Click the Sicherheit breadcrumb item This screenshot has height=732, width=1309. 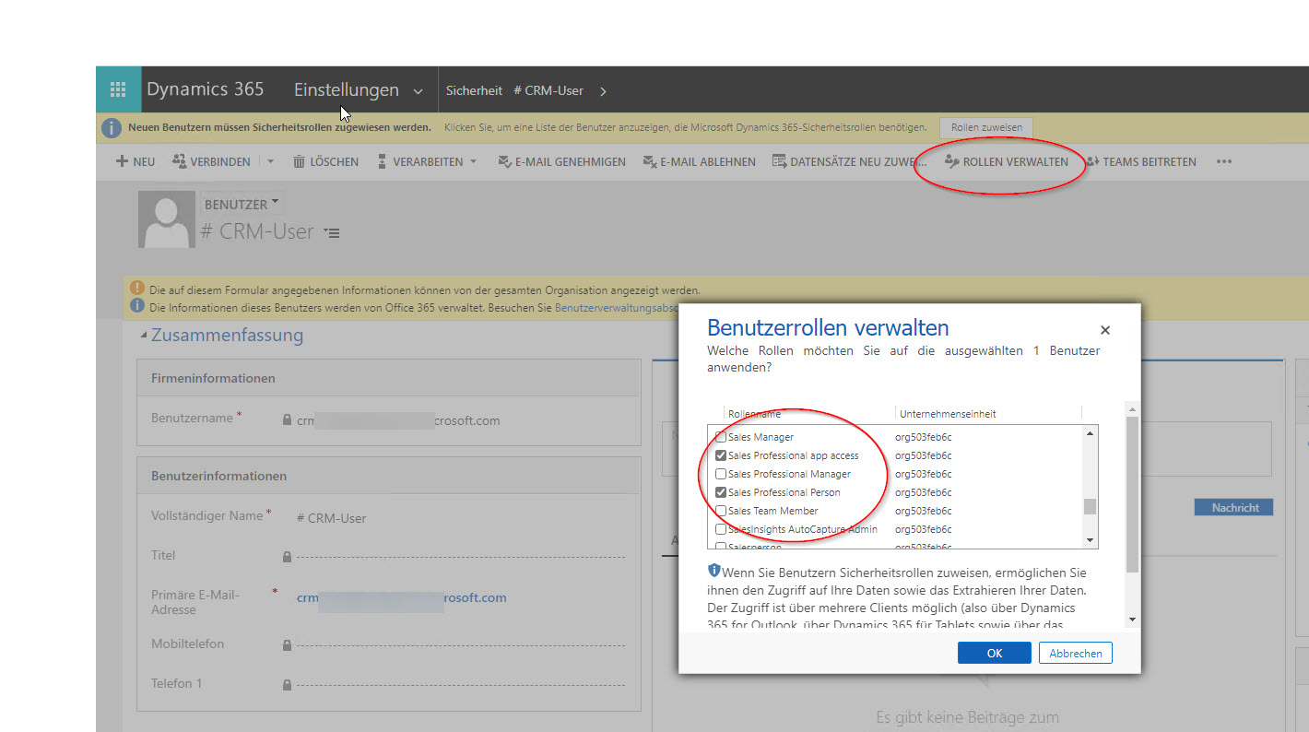pyautogui.click(x=474, y=90)
